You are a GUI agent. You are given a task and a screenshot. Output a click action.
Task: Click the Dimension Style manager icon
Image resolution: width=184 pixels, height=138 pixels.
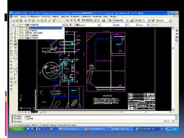[x=132, y=21]
